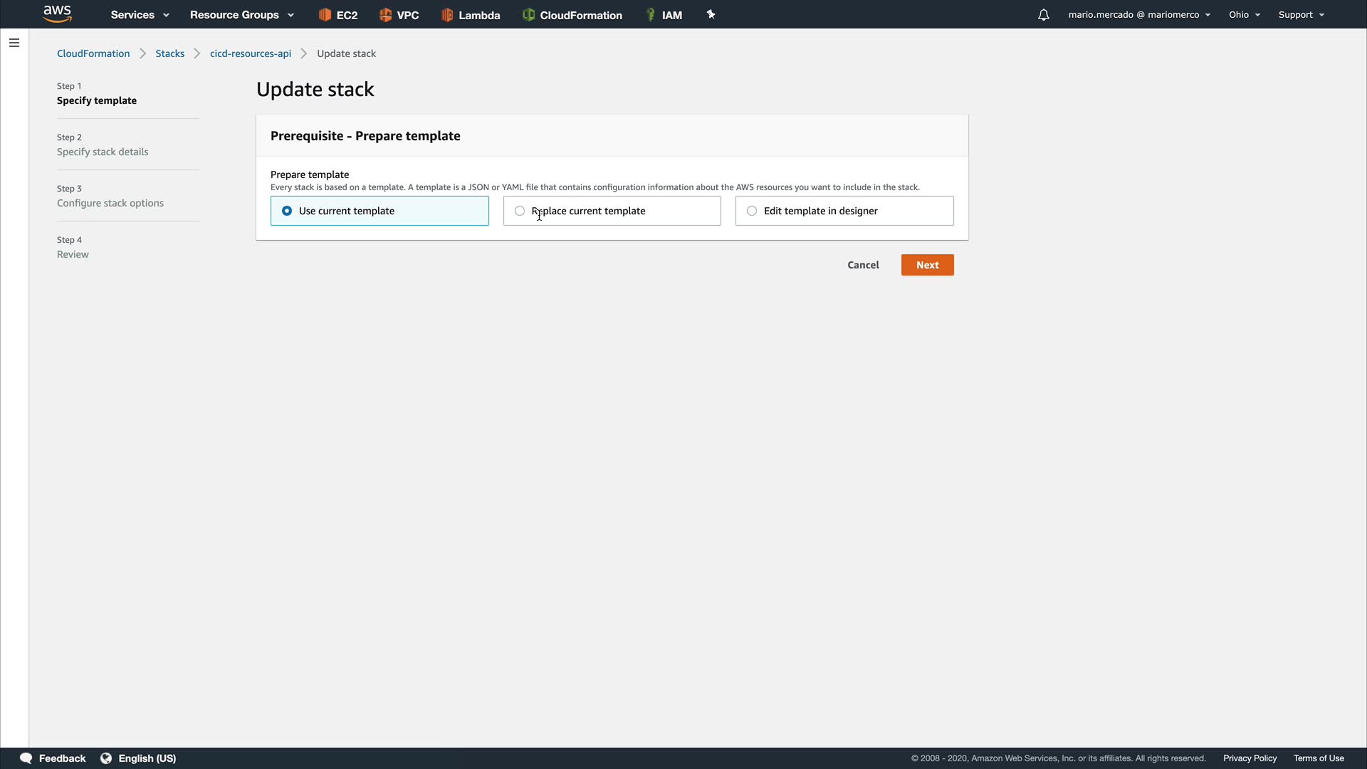Expand the Resource Groups dropdown
The height and width of the screenshot is (769, 1367).
(x=241, y=15)
